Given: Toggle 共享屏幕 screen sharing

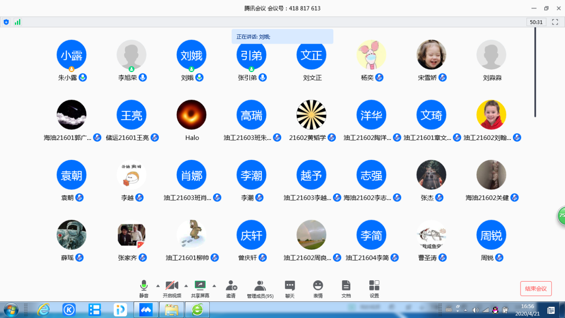Looking at the screenshot, I should [x=200, y=289].
